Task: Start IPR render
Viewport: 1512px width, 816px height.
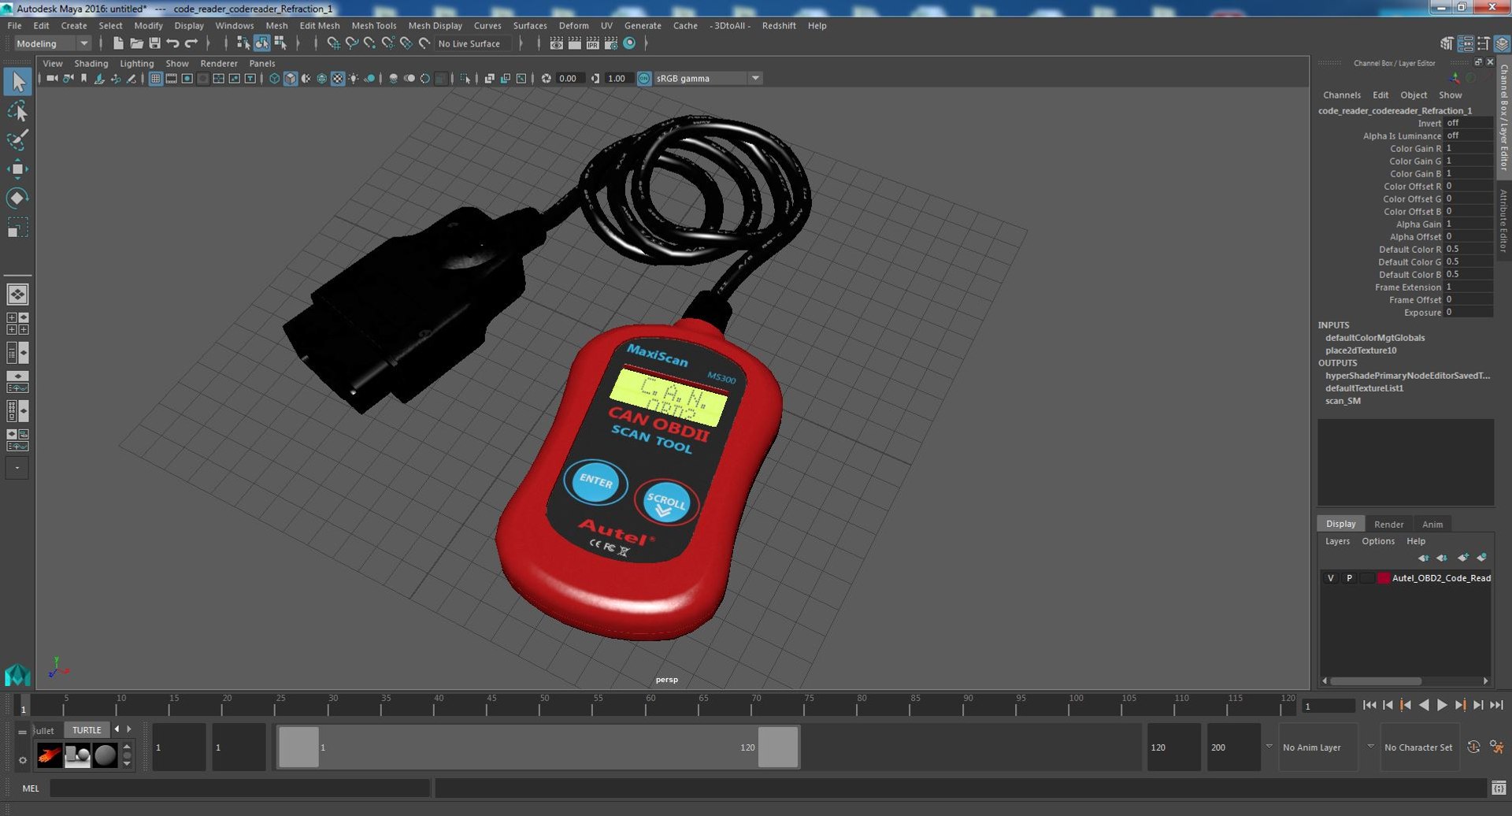Action: pyautogui.click(x=592, y=43)
